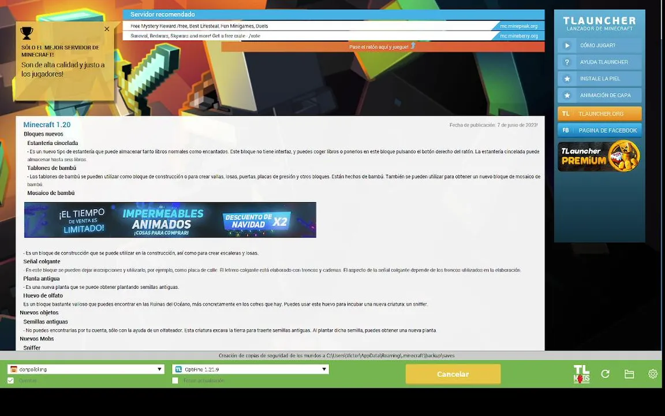665x416 pixels.
Task: Click the trophy icon in yellow note
Action: [x=27, y=33]
